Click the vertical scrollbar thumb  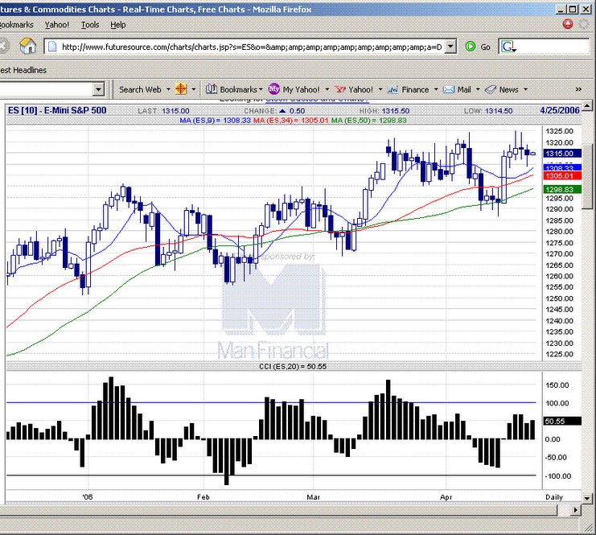click(587, 176)
